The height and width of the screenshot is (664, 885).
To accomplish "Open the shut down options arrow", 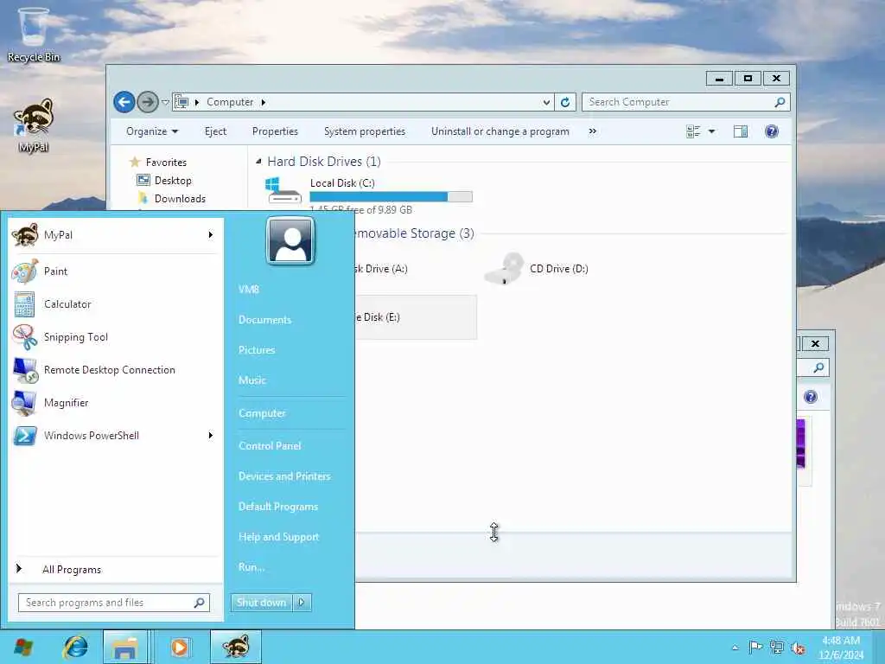I will click(302, 603).
